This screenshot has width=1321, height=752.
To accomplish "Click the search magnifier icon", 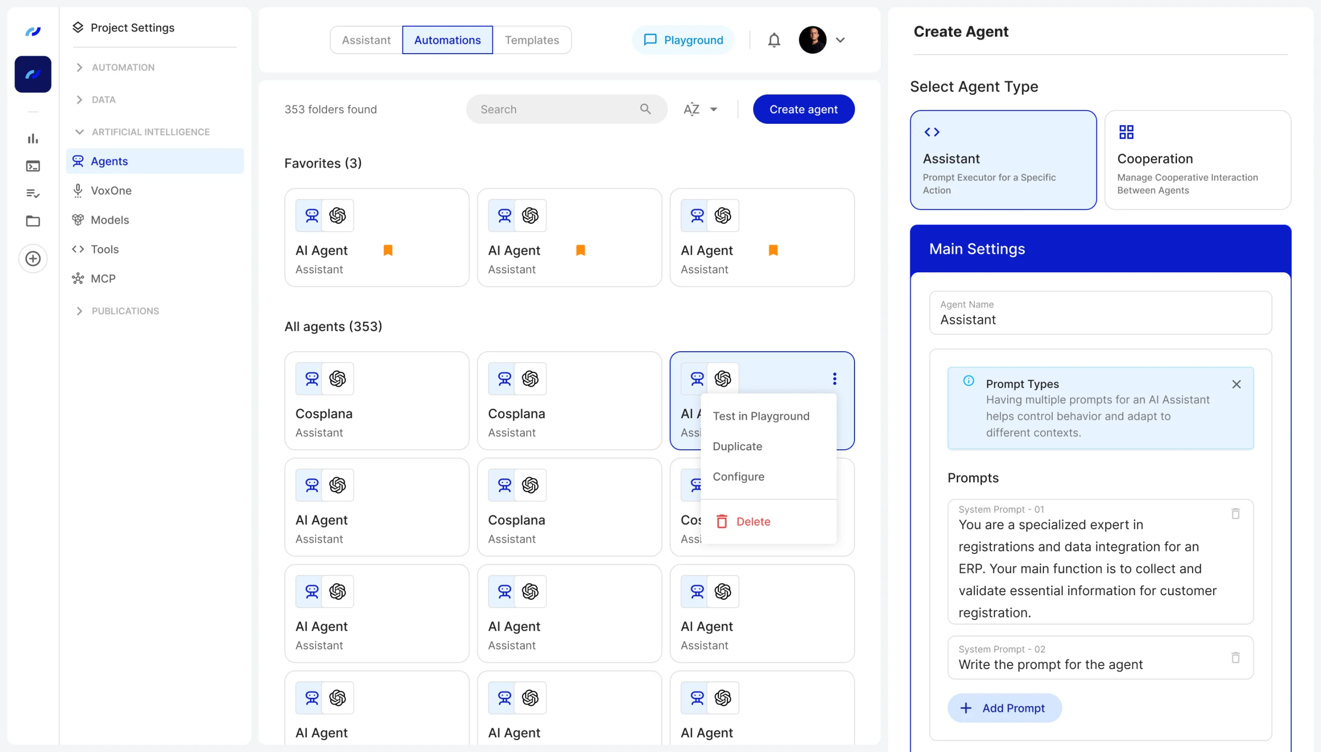I will [645, 109].
